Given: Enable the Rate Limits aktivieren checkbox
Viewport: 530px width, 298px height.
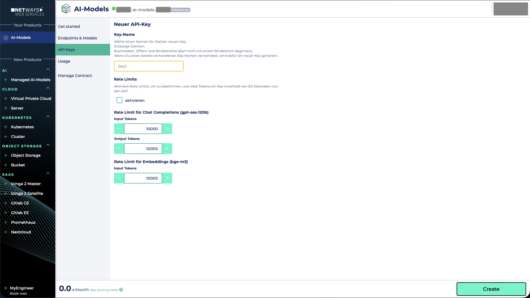Looking at the screenshot, I should point(120,100).
